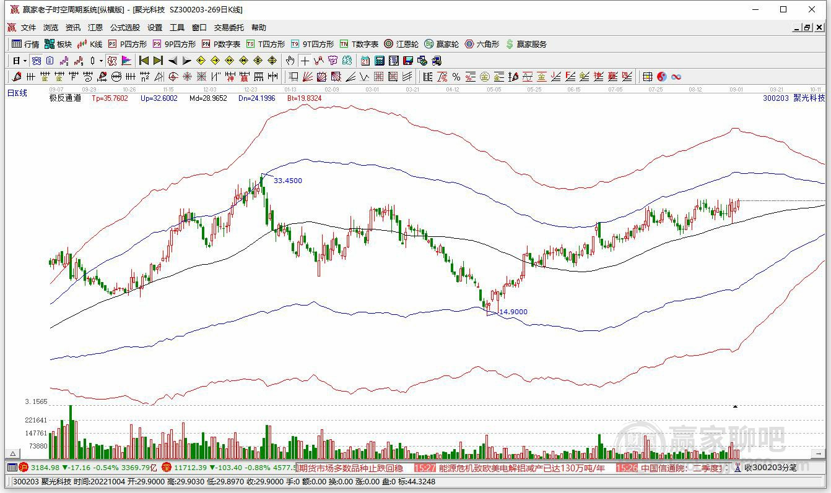
Task: Launch the 江恩轮 Gann wheel
Action: click(x=401, y=44)
